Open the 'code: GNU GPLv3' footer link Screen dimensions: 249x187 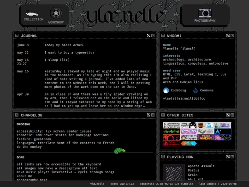pyautogui.click(x=122, y=184)
